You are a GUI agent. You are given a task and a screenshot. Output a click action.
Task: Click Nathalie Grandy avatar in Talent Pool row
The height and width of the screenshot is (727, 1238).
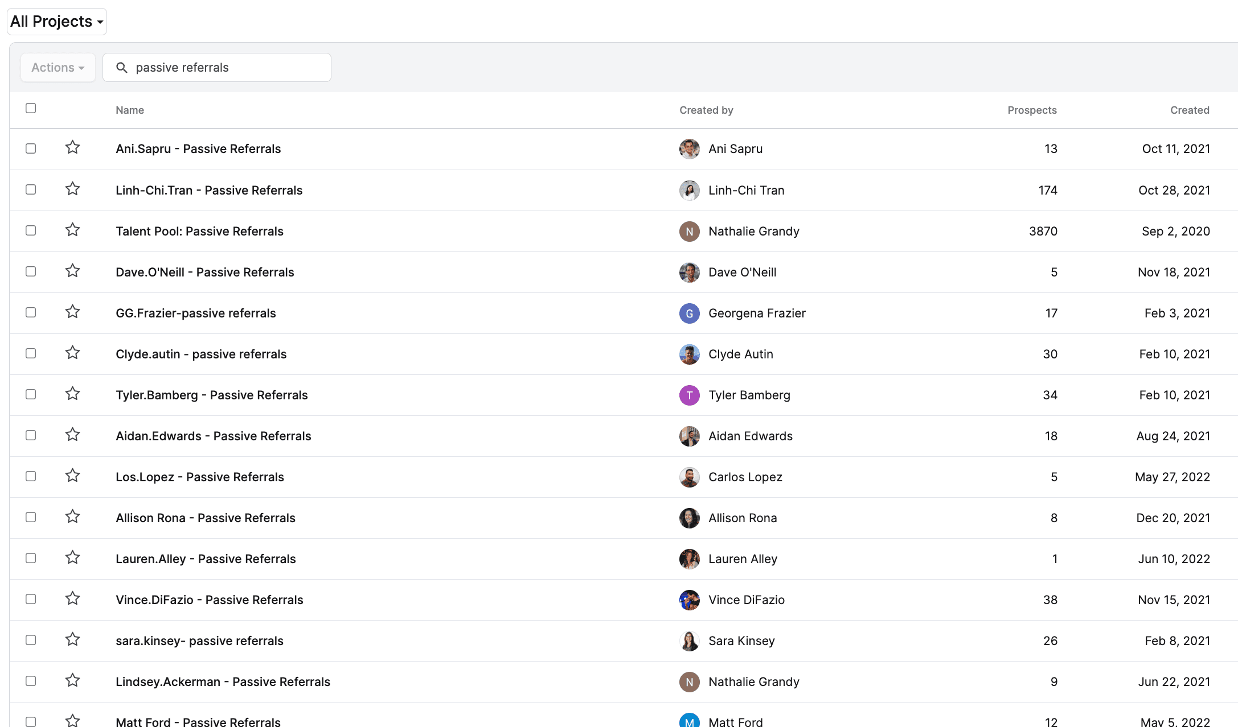(689, 232)
